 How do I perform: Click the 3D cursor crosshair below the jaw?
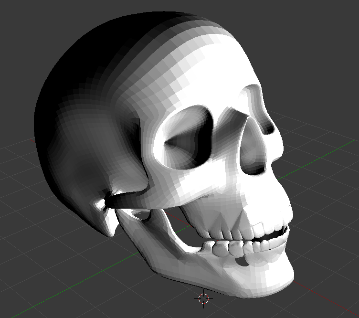tap(203, 298)
